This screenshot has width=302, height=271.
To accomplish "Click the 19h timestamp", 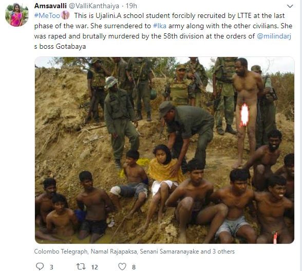I will (x=131, y=6).
